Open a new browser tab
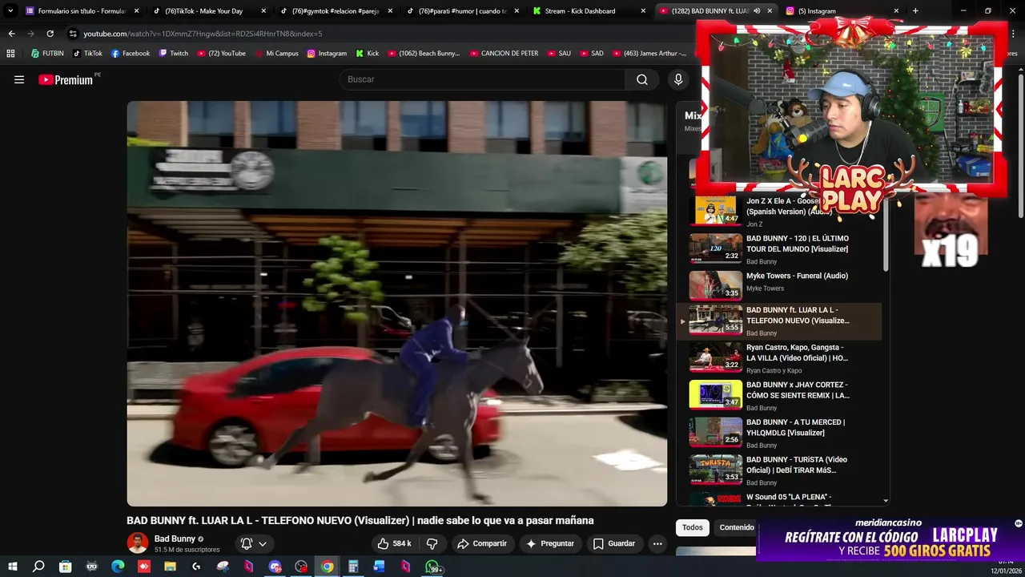This screenshot has width=1025, height=577. [x=915, y=11]
